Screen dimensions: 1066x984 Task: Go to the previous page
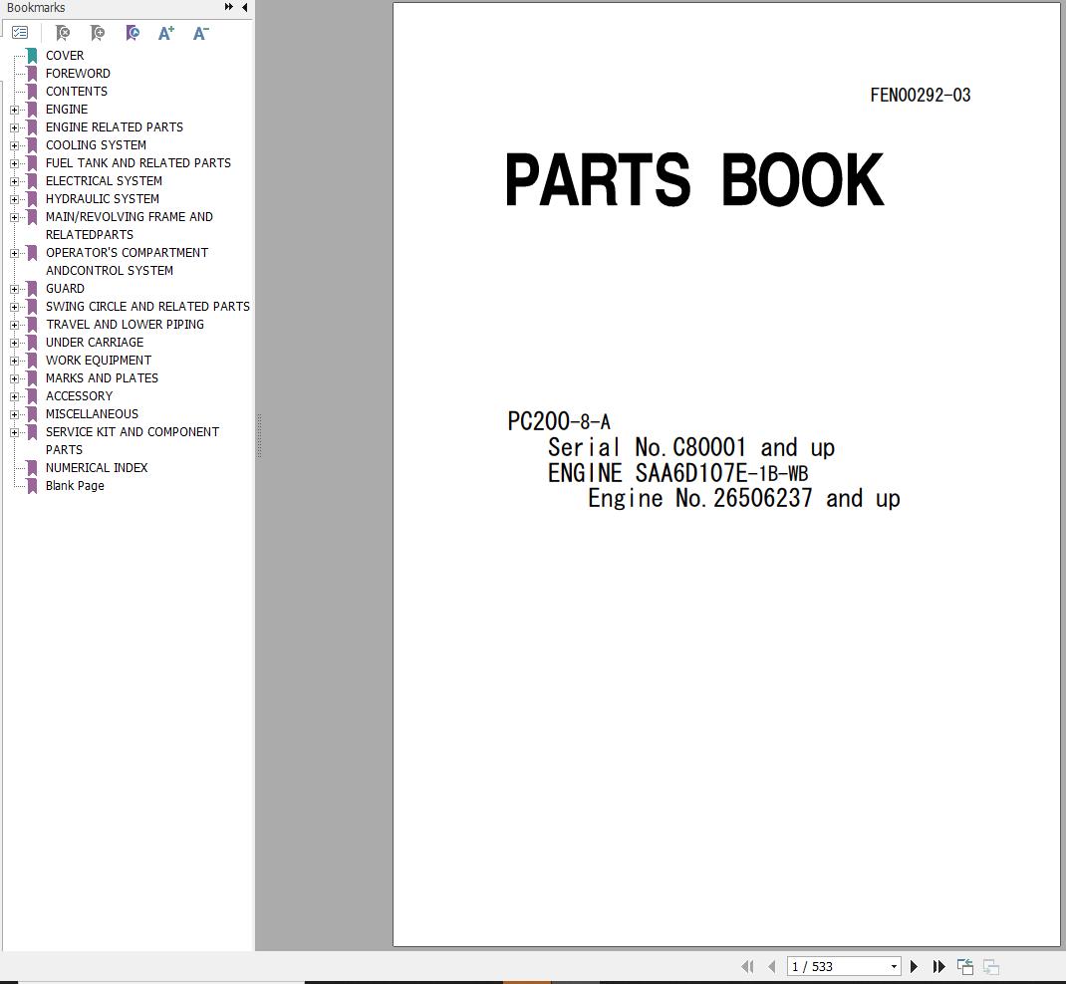point(772,966)
